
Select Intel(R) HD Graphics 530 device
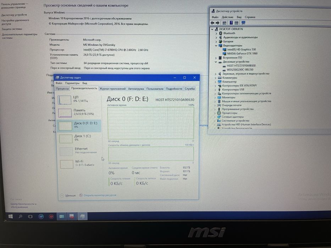tap(241, 50)
